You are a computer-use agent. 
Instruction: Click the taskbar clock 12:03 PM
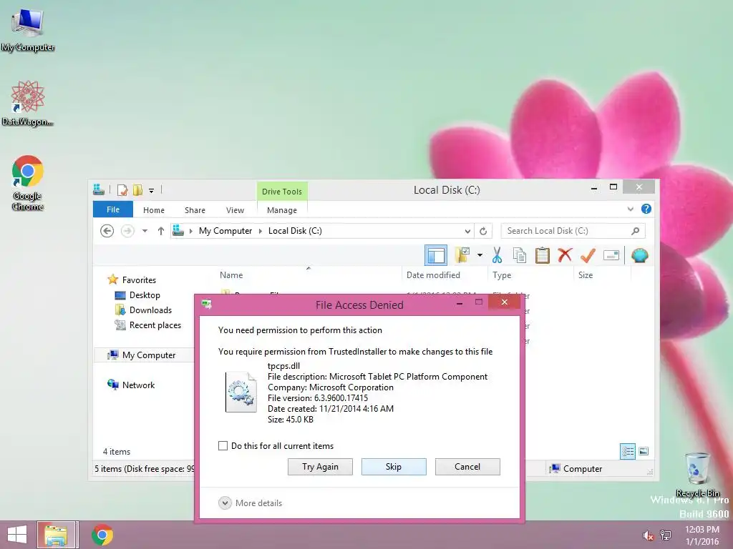pos(702,530)
